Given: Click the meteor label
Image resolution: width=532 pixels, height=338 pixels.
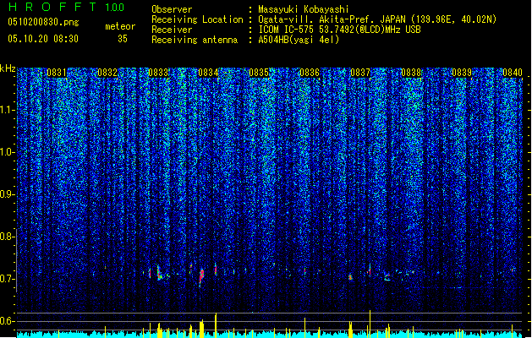Looking at the screenshot, I should click(120, 26).
